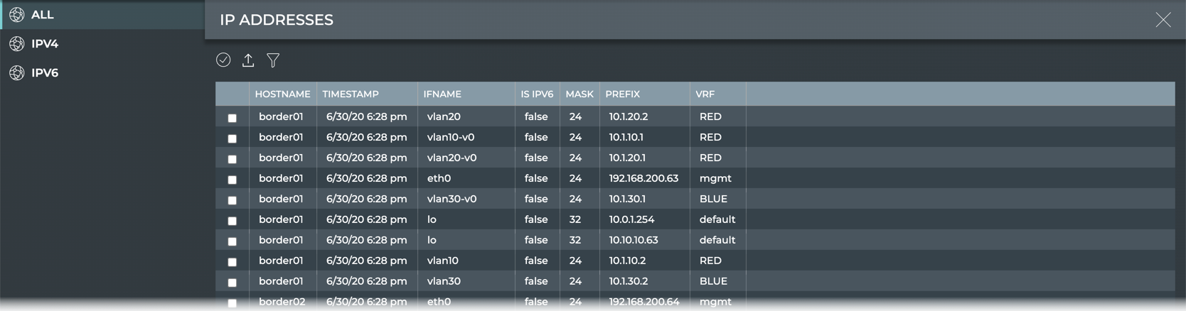The width and height of the screenshot is (1186, 311).
Task: Open the filter funnel icon
Action: 273,60
